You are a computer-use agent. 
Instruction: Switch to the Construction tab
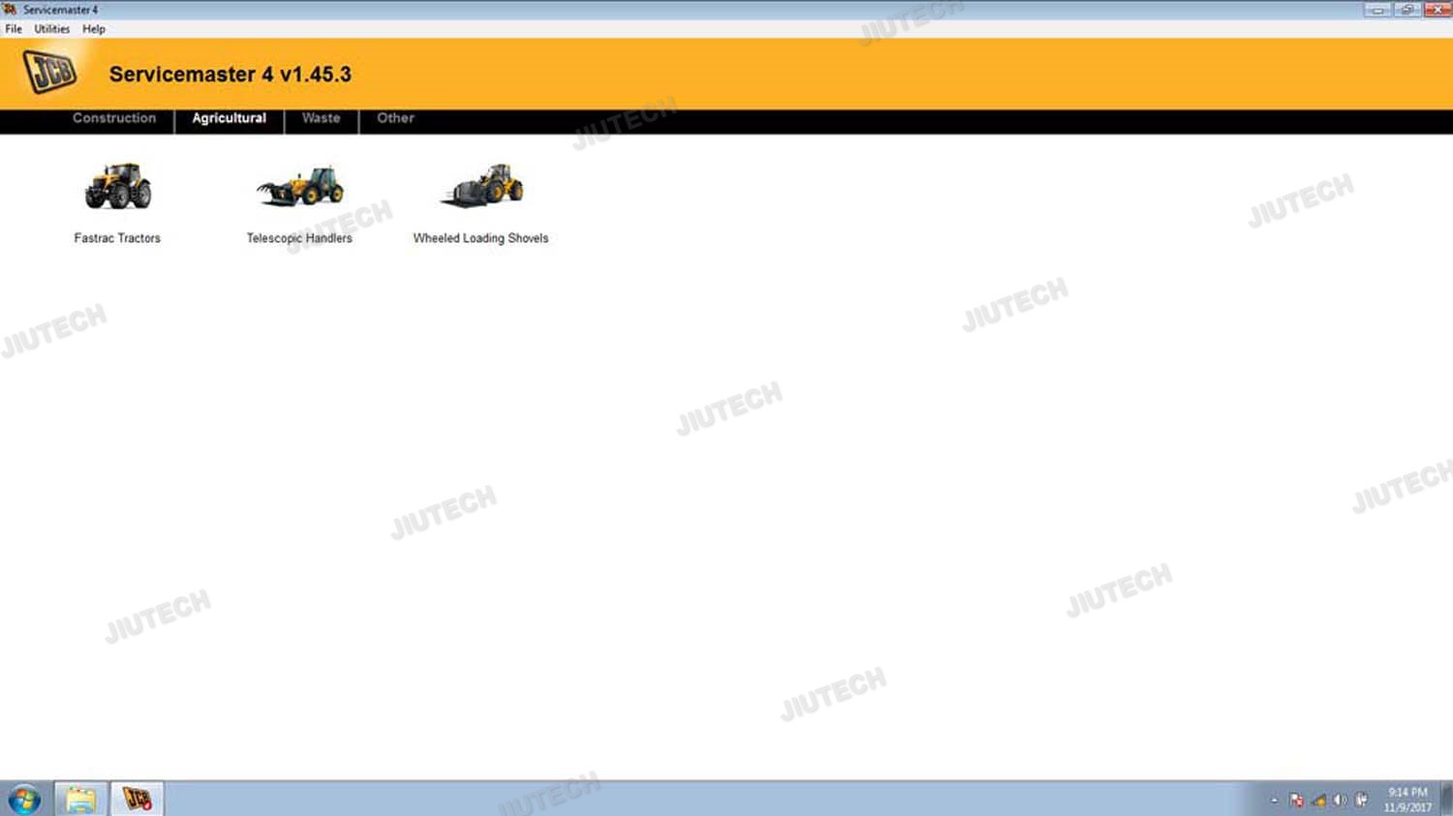tap(114, 118)
